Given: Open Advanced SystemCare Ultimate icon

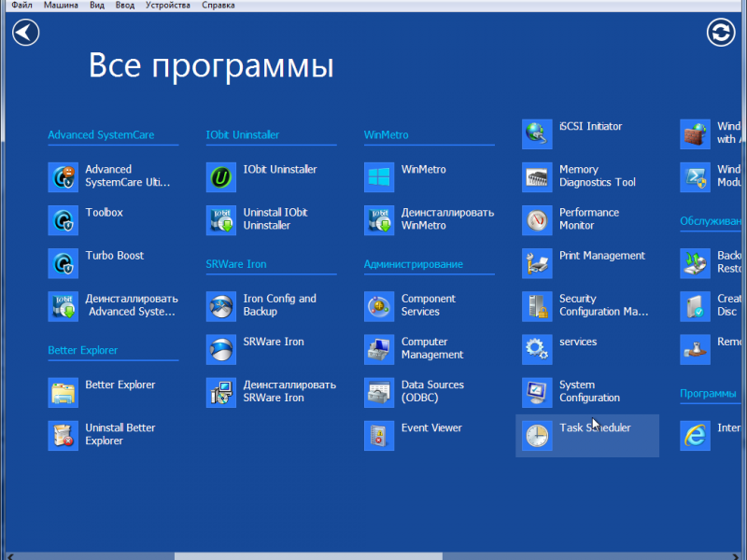Looking at the screenshot, I should pos(63,177).
